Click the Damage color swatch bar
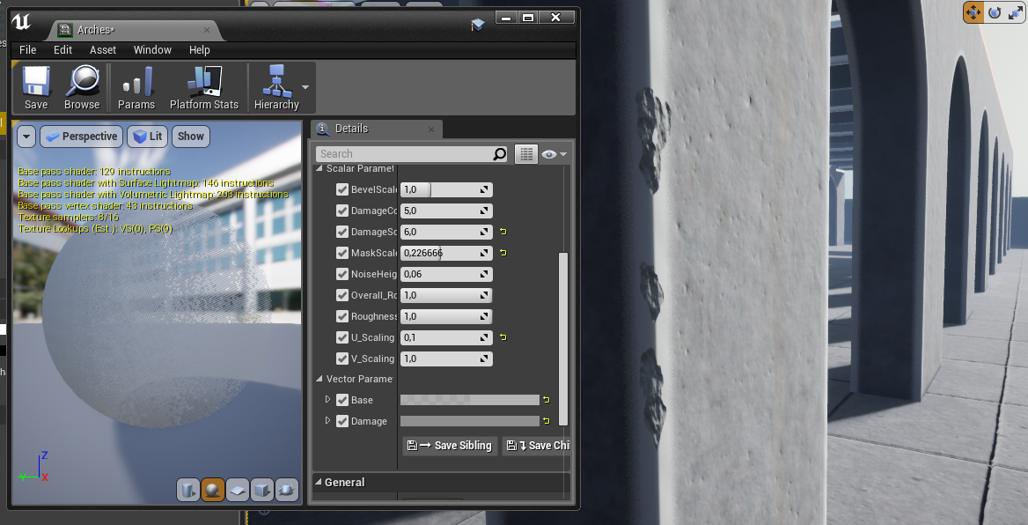The image size is (1028, 525). [x=469, y=421]
